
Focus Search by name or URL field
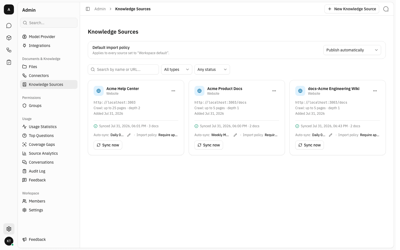[123, 69]
